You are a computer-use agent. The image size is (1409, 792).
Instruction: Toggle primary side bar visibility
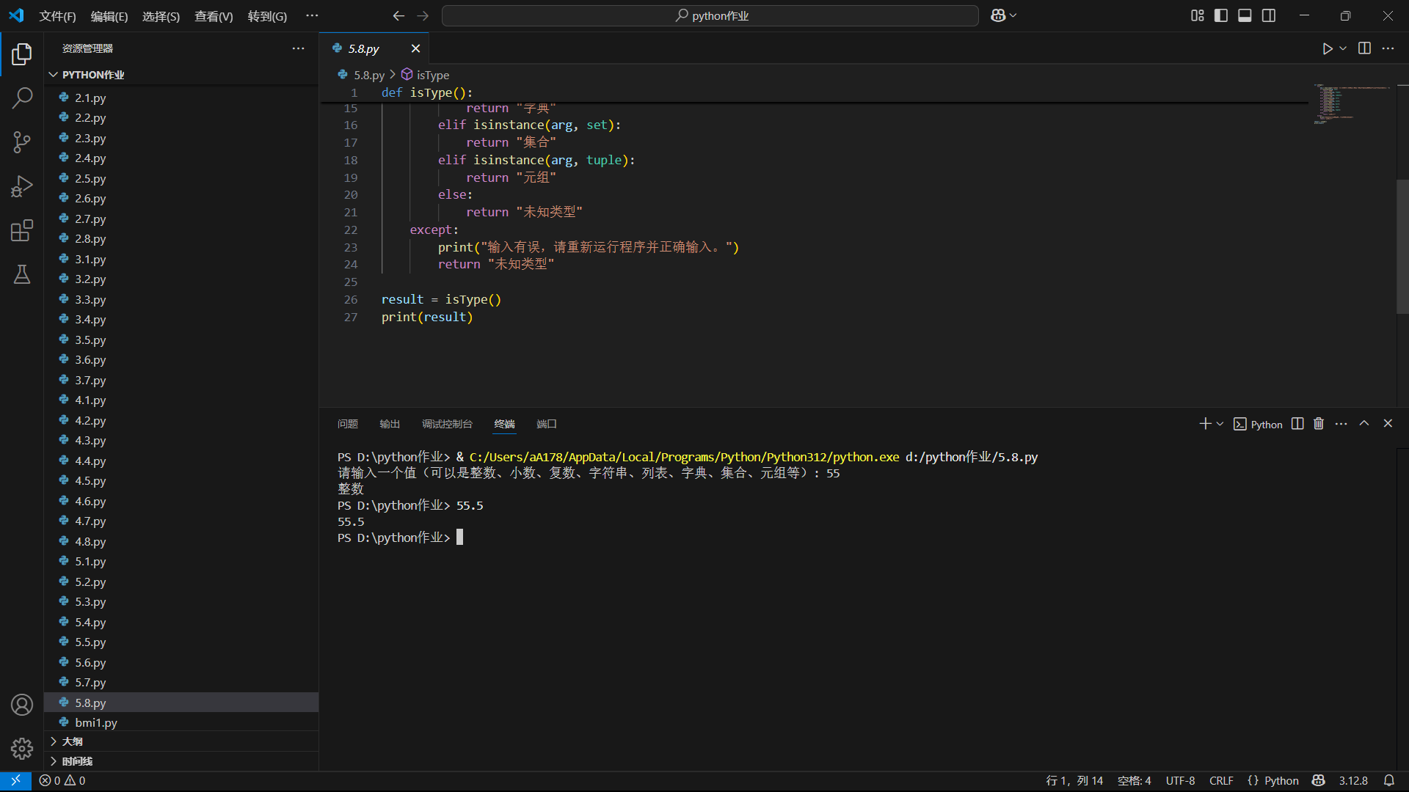click(x=1221, y=15)
